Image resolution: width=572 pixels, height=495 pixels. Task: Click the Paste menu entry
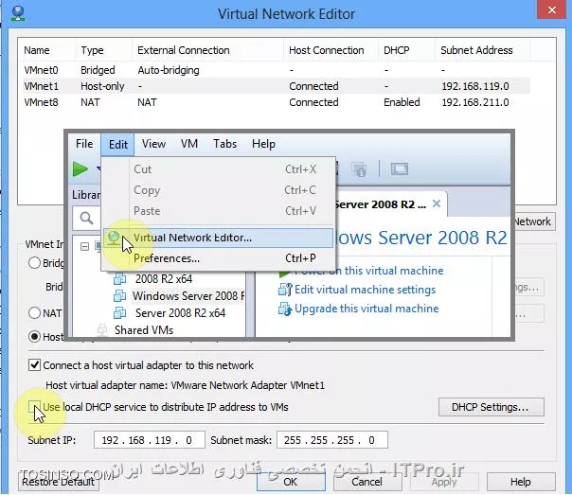(218, 211)
